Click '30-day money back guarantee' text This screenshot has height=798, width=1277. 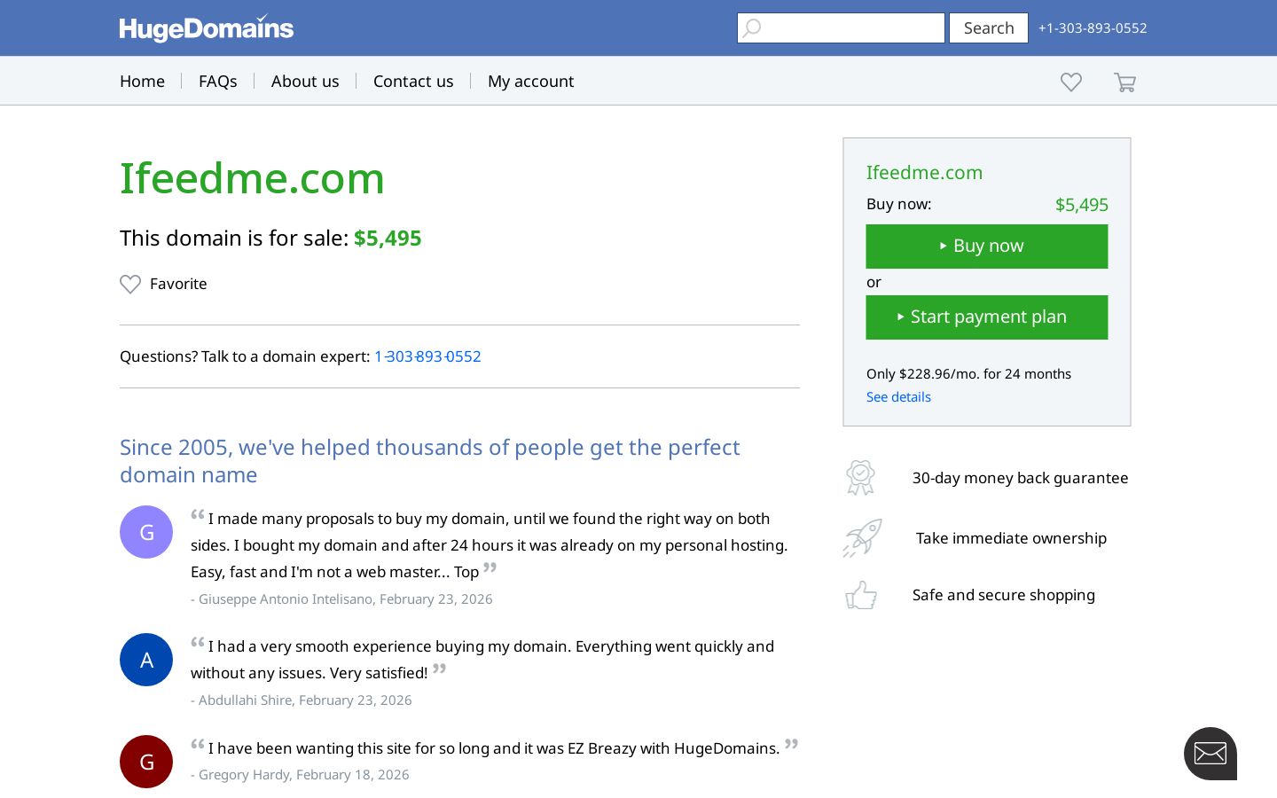1021,478
